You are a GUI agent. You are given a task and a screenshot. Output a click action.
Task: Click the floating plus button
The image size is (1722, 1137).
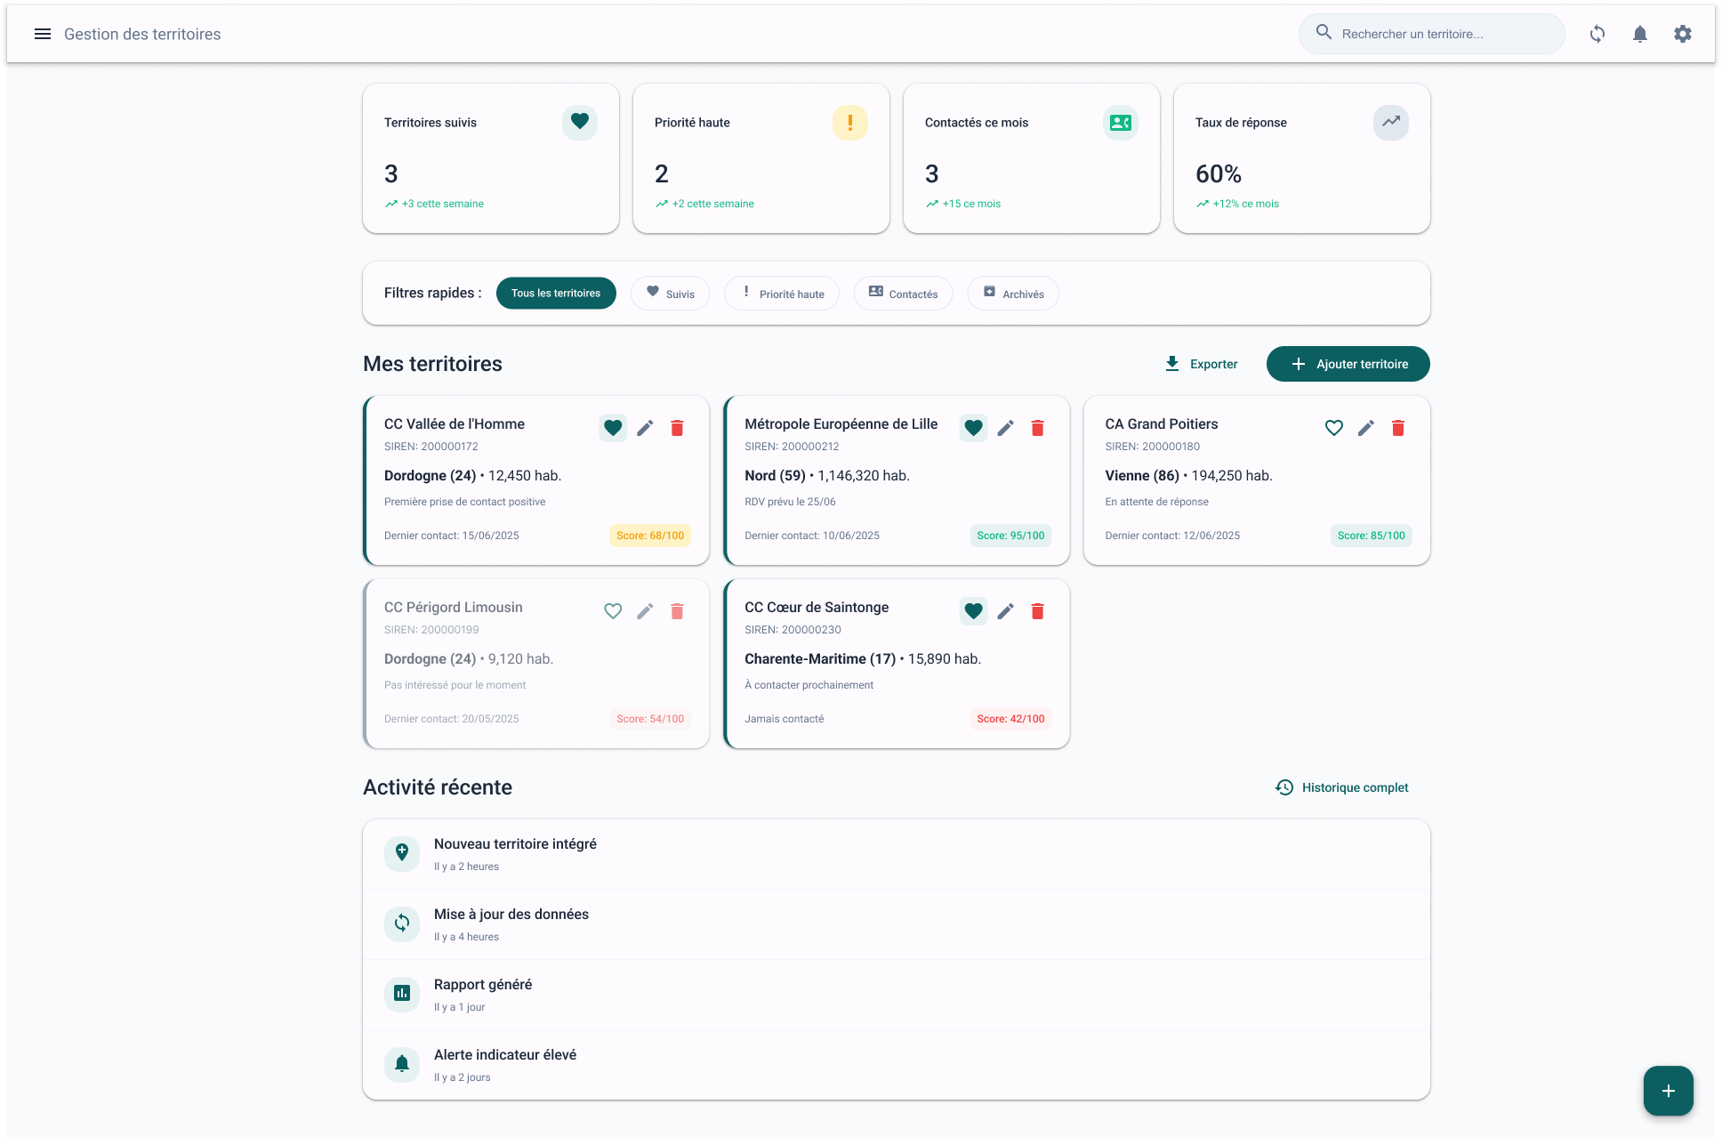1668,1090
